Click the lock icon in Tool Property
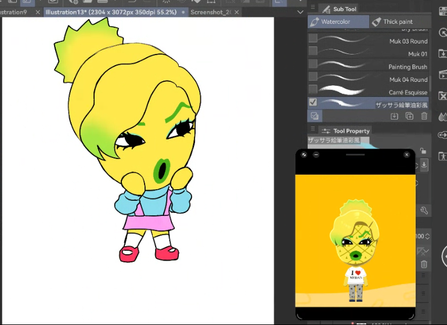The height and width of the screenshot is (325, 447). (x=423, y=150)
